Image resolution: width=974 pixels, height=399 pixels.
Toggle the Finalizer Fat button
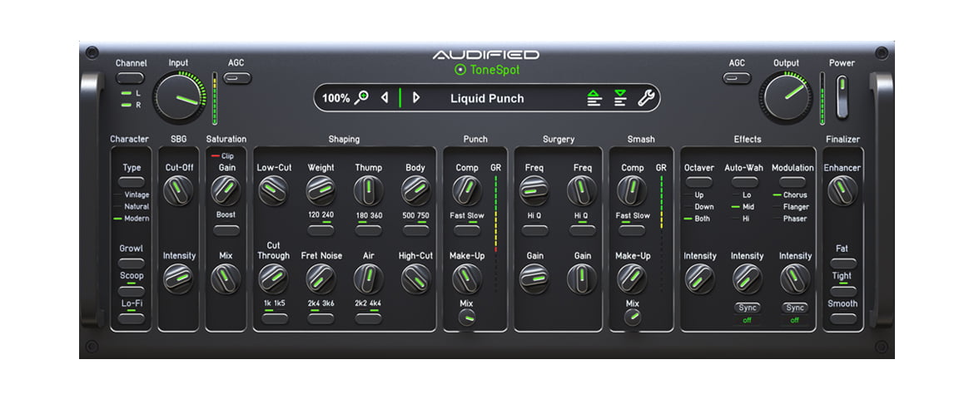tap(843, 264)
